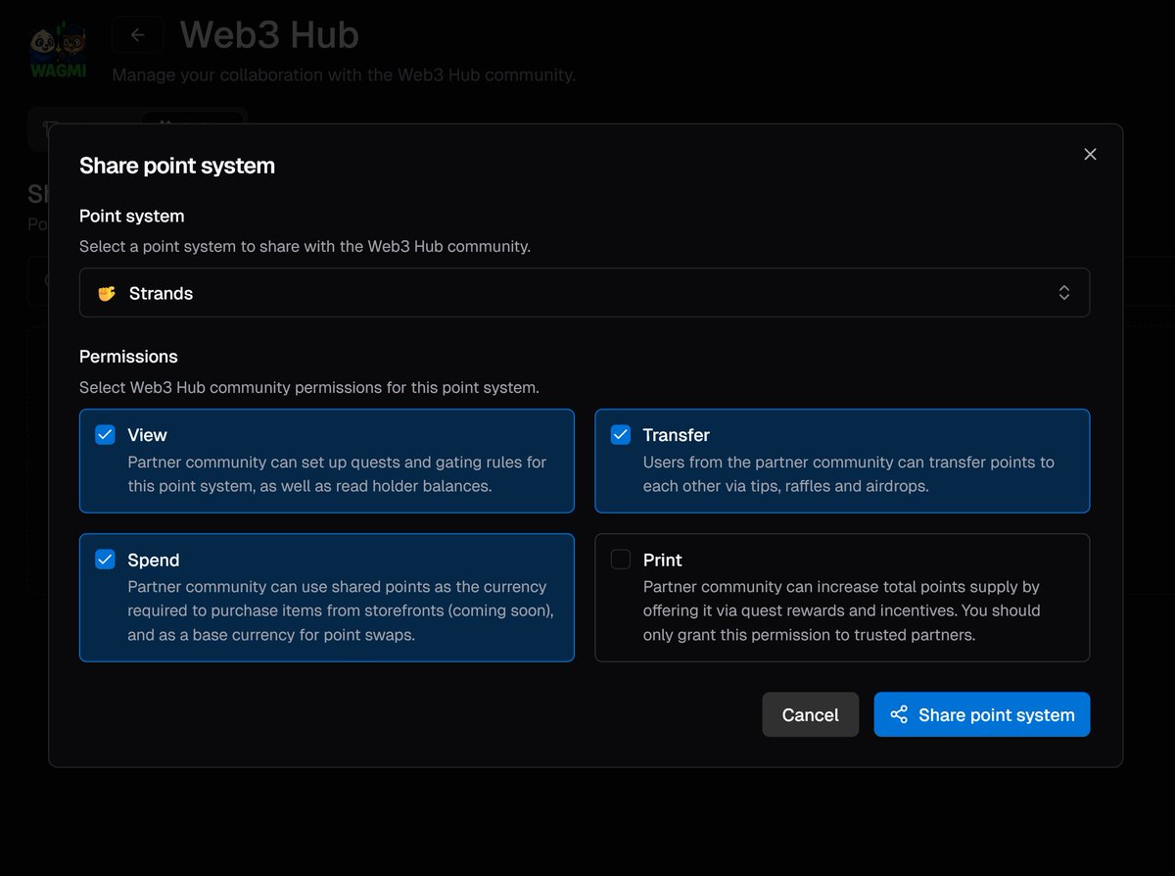The width and height of the screenshot is (1175, 876).
Task: Click the dropdown chevron next to Strands
Action: [x=1064, y=293]
